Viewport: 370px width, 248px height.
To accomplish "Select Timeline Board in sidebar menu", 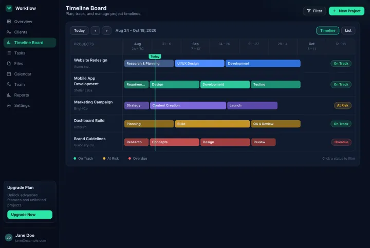I will 30,43.
